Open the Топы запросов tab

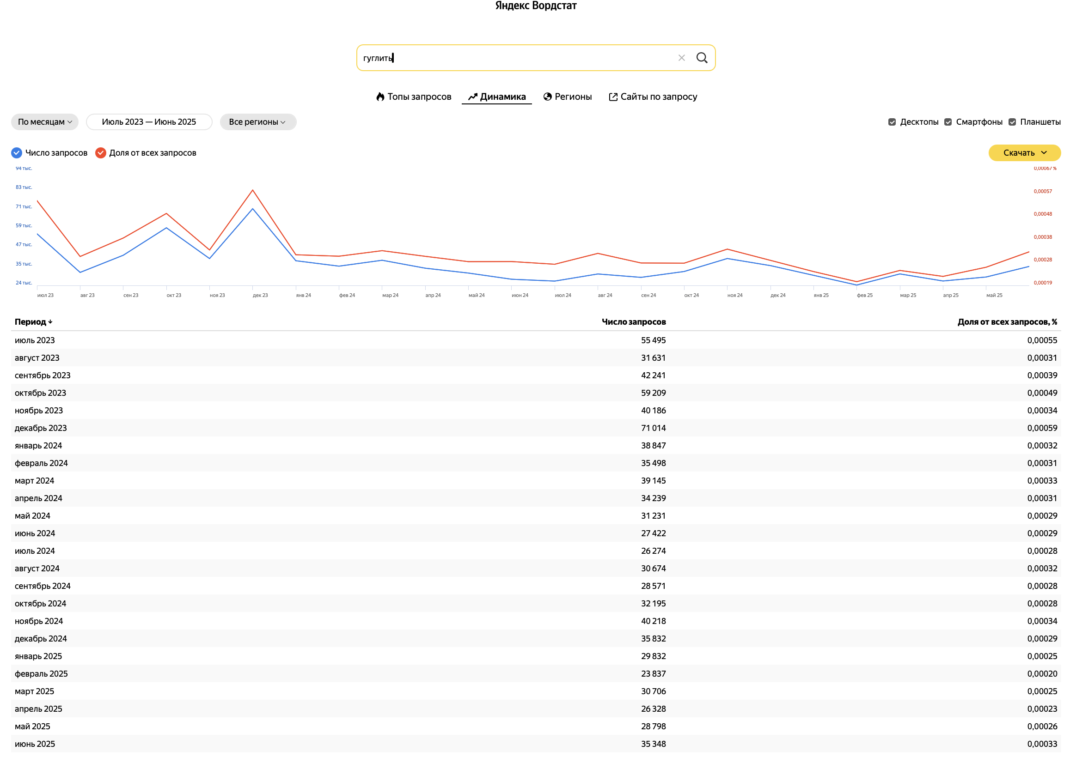tap(414, 97)
